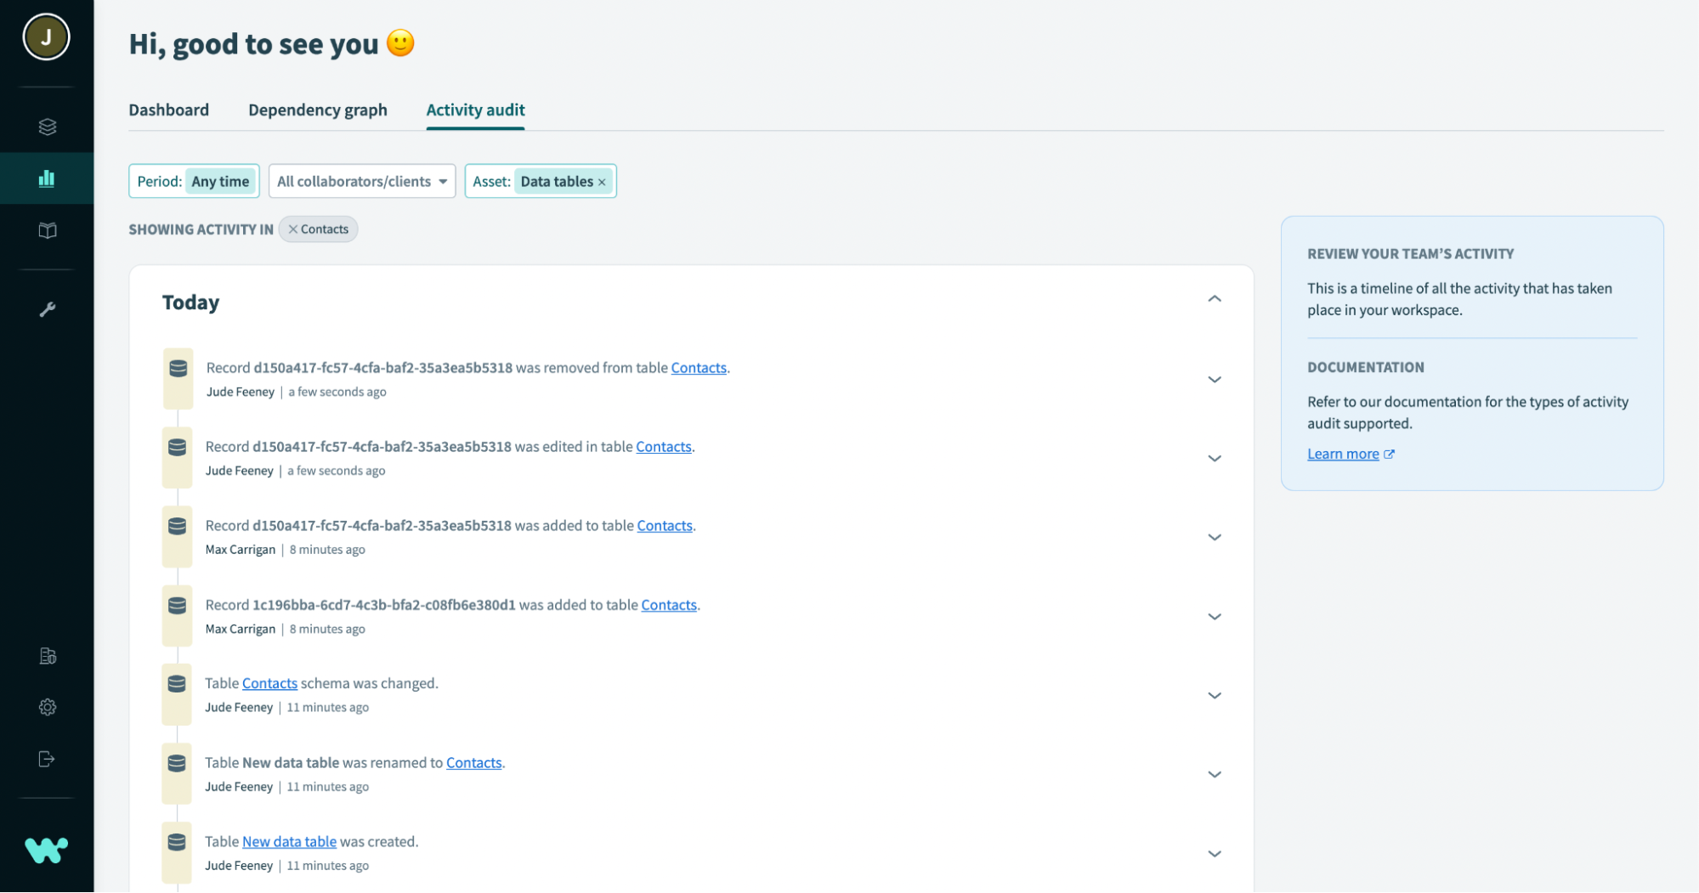Open the stacked layers sidebar icon
Screen dimensions: 1699x893
pyautogui.click(x=48, y=127)
